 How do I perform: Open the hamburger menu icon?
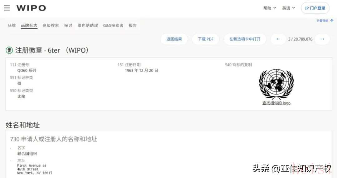pyautogui.click(x=7, y=8)
